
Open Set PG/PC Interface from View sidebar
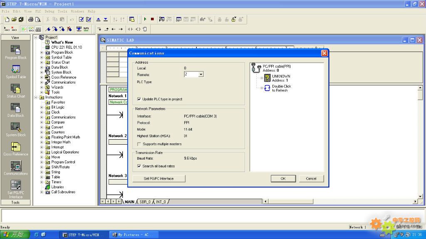click(x=15, y=189)
